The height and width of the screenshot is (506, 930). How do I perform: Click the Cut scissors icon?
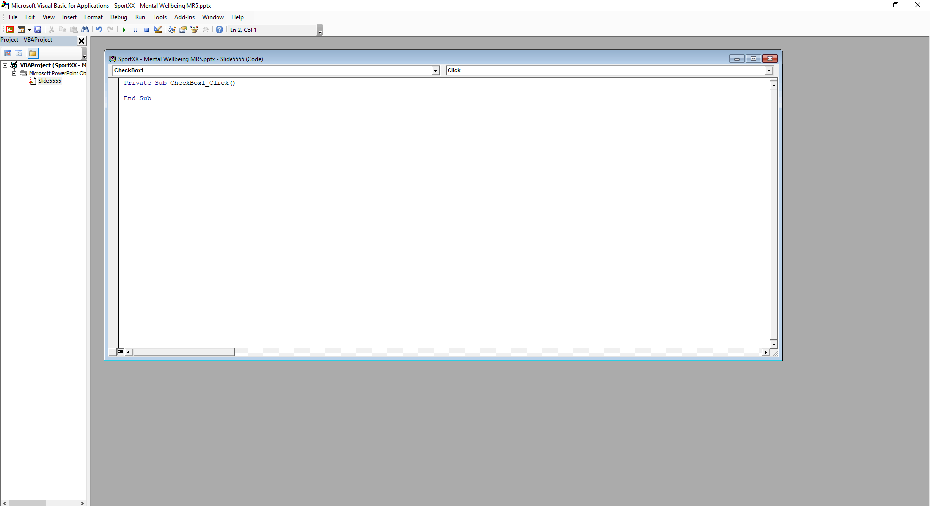pos(51,30)
